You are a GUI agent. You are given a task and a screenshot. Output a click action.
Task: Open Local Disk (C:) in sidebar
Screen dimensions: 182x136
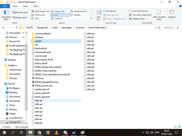(x=14, y=118)
